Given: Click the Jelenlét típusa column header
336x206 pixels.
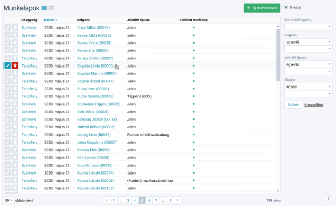Looking at the screenshot, I should [x=138, y=20].
